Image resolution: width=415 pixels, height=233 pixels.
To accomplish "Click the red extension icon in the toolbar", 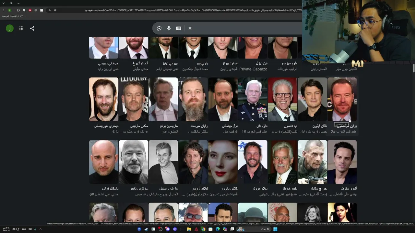I will coord(30,10).
